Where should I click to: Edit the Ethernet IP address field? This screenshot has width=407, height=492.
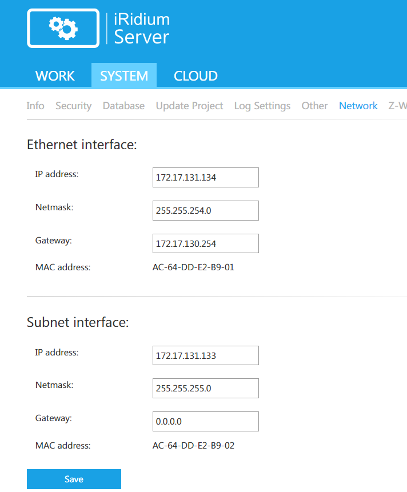pyautogui.click(x=205, y=178)
